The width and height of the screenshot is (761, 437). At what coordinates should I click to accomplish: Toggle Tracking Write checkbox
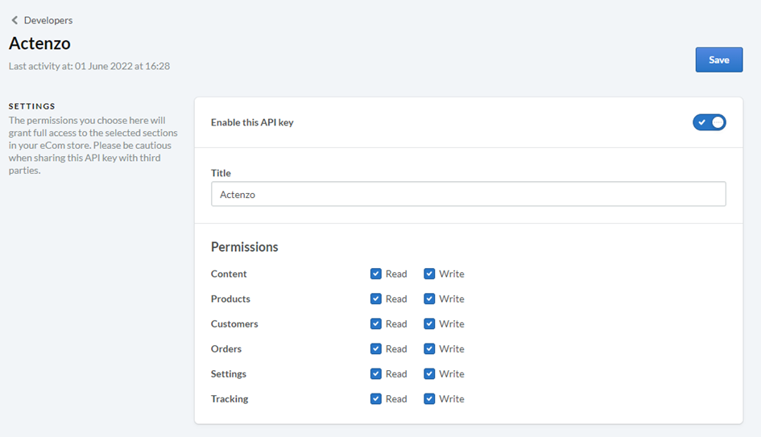pyautogui.click(x=429, y=398)
